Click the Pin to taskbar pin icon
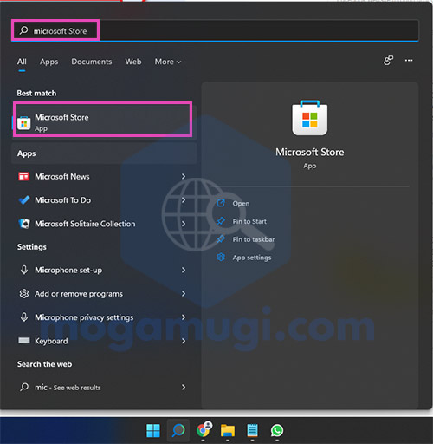This screenshot has width=433, height=444. 221,239
